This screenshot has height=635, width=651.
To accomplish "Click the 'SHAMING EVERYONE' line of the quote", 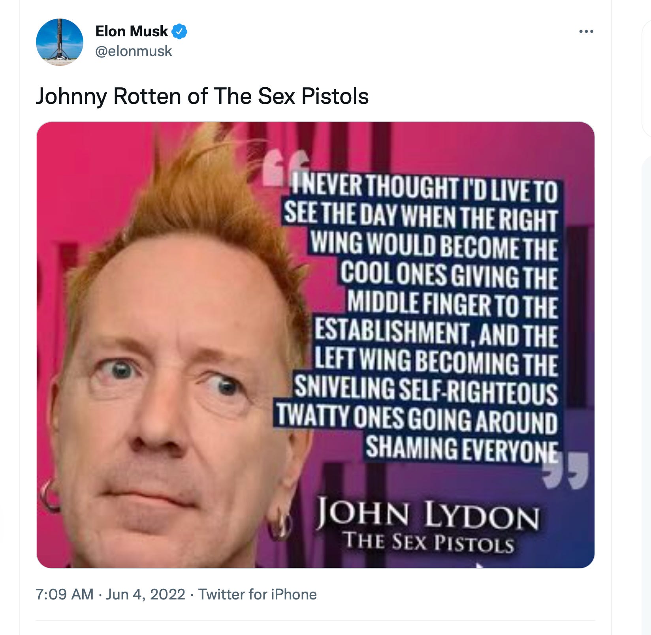I will 461,449.
